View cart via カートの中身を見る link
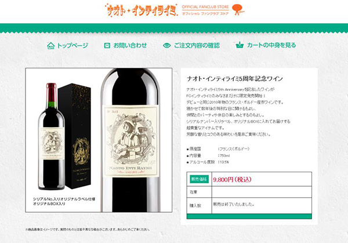The image size is (348, 243). [271, 45]
